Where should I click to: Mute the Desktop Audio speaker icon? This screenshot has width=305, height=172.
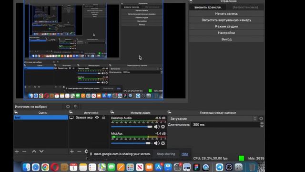click(157, 127)
